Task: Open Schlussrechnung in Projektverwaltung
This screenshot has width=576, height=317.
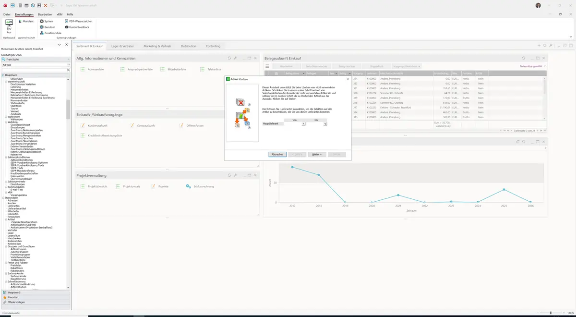Action: tap(200, 186)
